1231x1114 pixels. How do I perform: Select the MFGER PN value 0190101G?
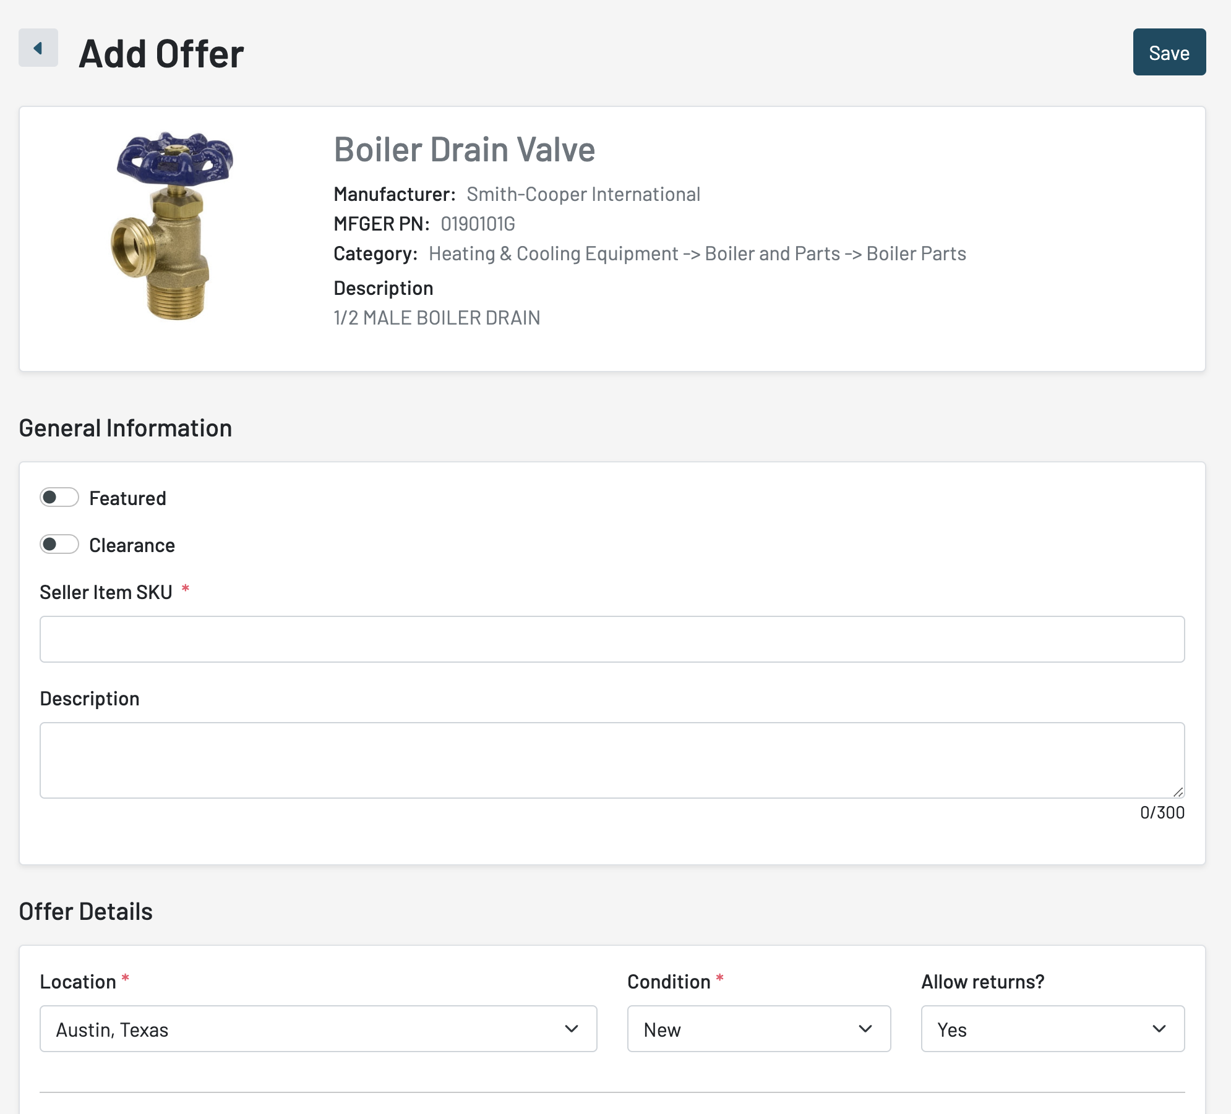tap(478, 224)
